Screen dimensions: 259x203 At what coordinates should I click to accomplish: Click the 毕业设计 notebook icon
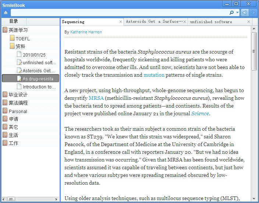(5, 94)
